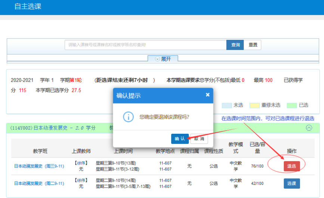Click the 操作 column header
Image resolution: width=324 pixels, height=198 pixels.
point(291,151)
